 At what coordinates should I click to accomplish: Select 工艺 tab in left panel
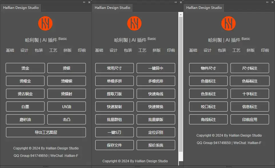point(53,50)
